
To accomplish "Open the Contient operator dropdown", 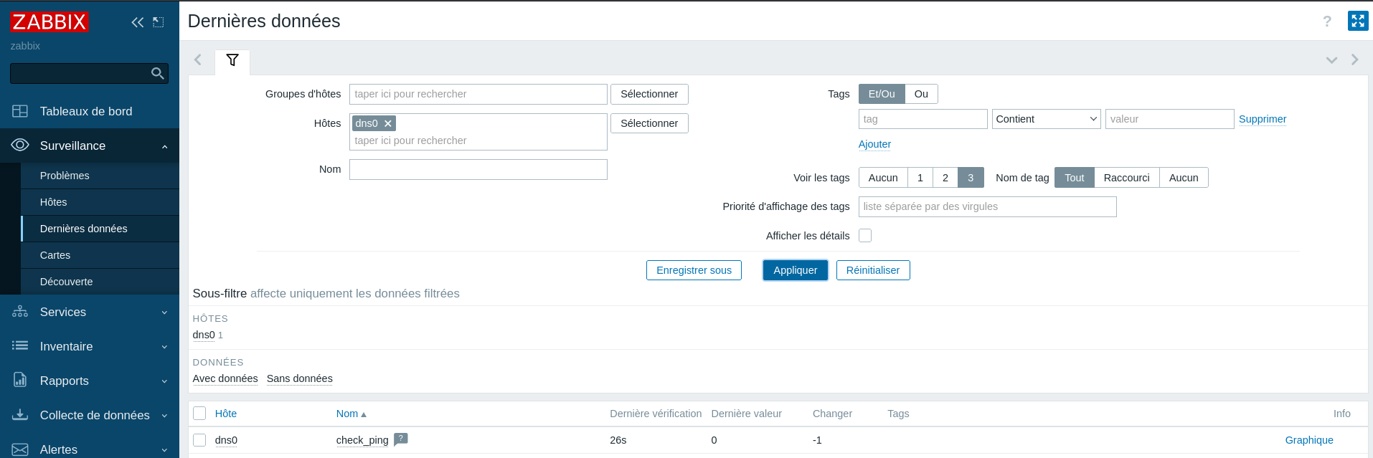I will click(1046, 119).
